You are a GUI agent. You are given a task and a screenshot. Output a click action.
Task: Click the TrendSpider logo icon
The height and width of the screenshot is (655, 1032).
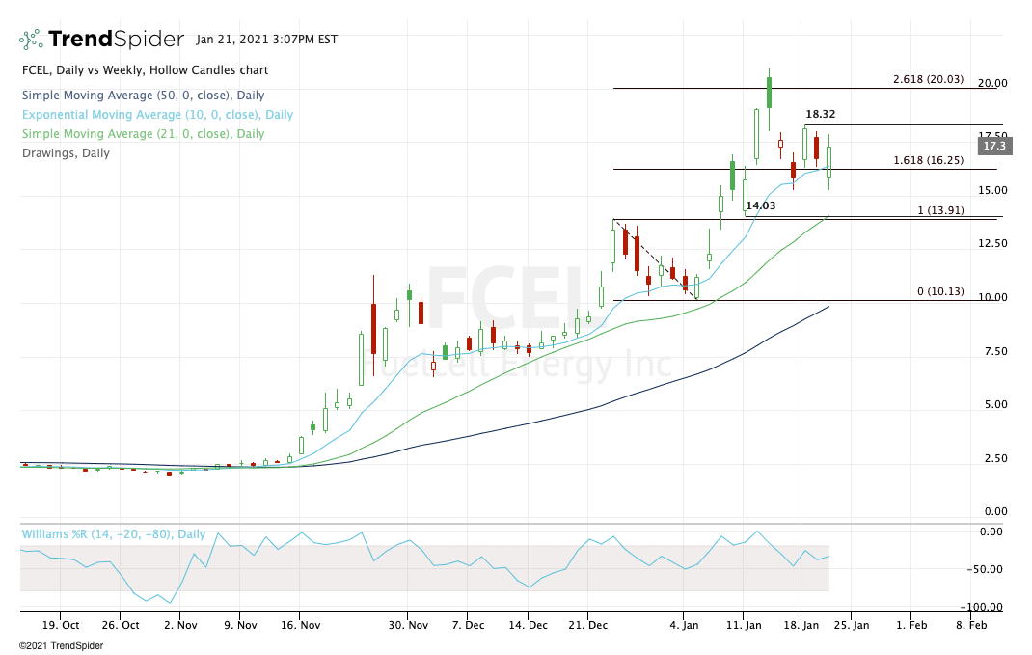pos(30,40)
